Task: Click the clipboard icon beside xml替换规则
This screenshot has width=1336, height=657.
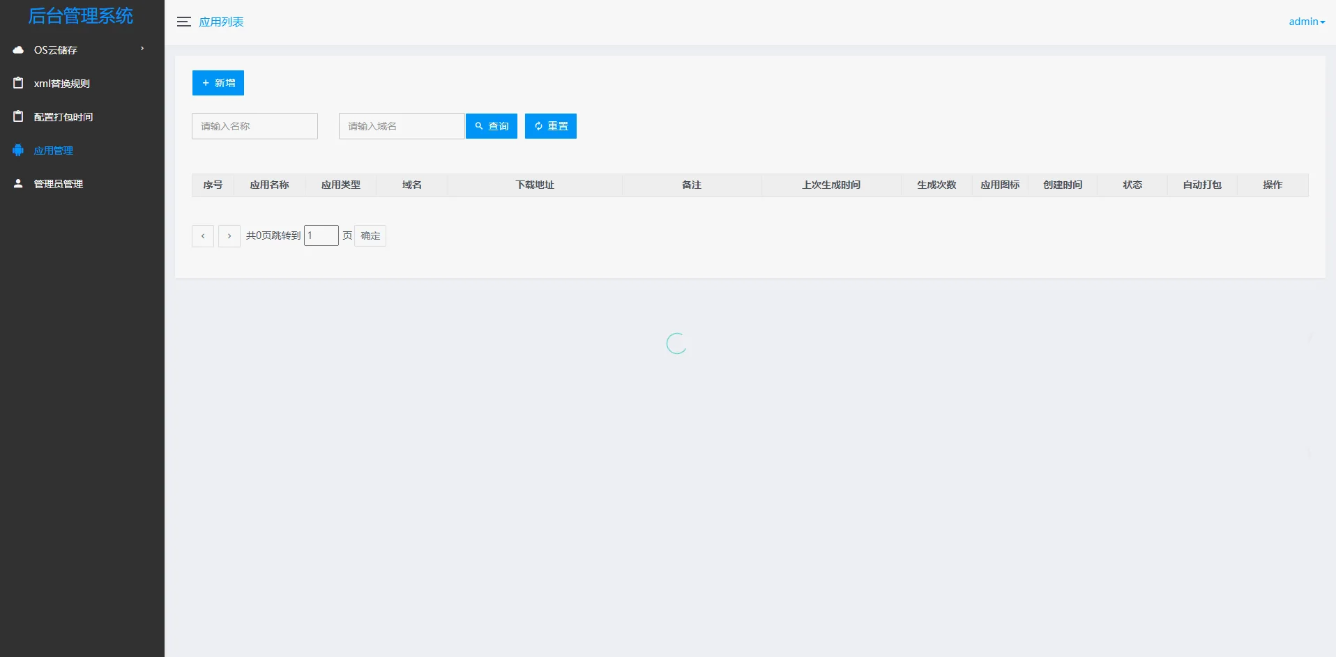Action: (x=18, y=84)
